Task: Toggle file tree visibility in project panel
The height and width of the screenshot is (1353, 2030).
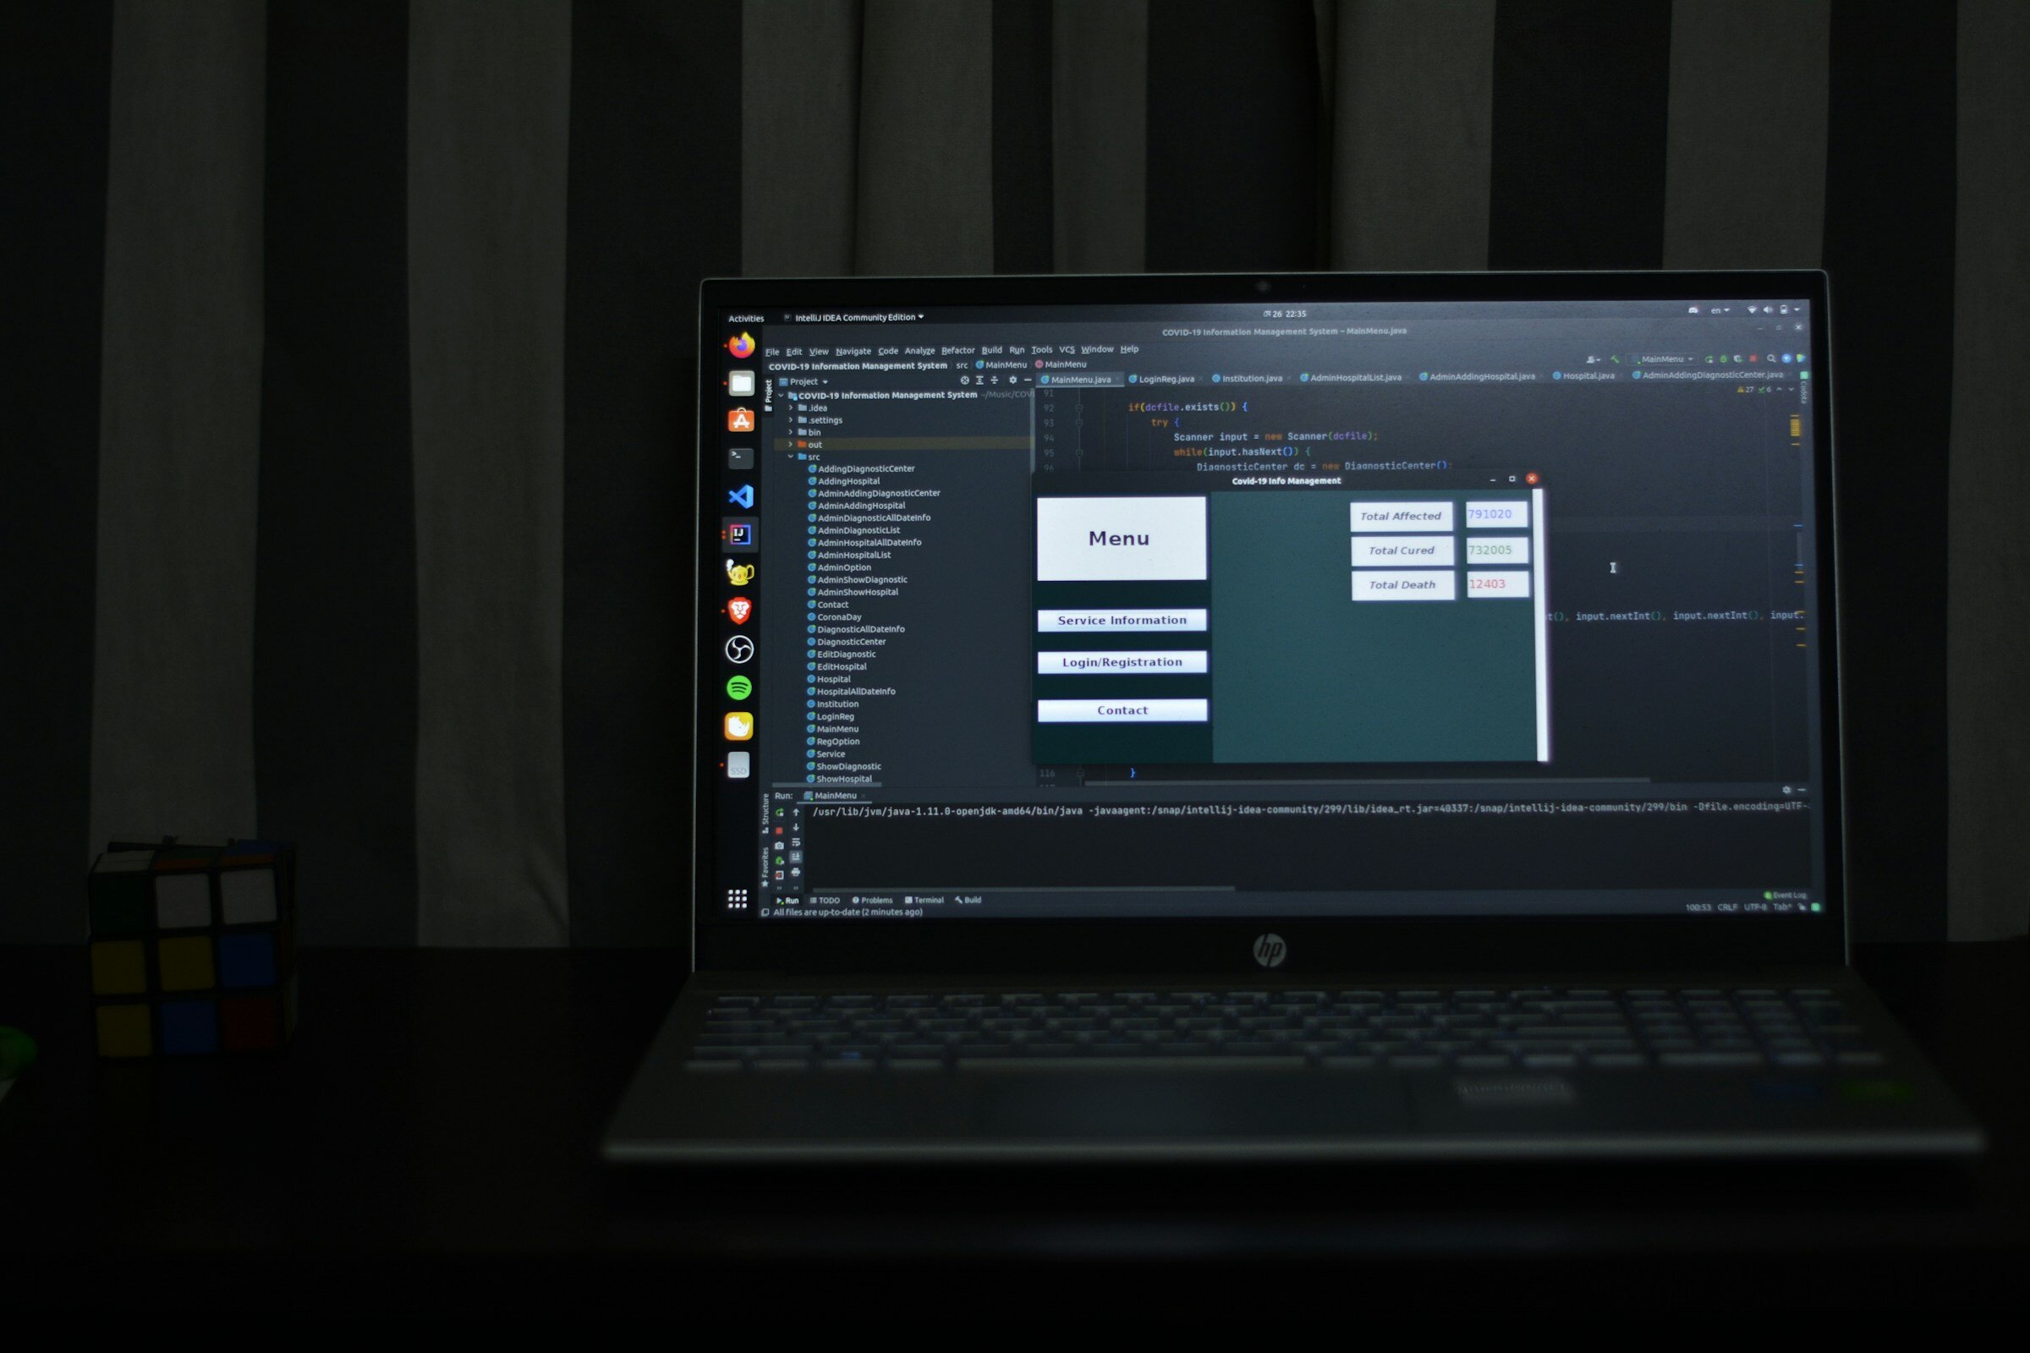Action: [x=771, y=391]
